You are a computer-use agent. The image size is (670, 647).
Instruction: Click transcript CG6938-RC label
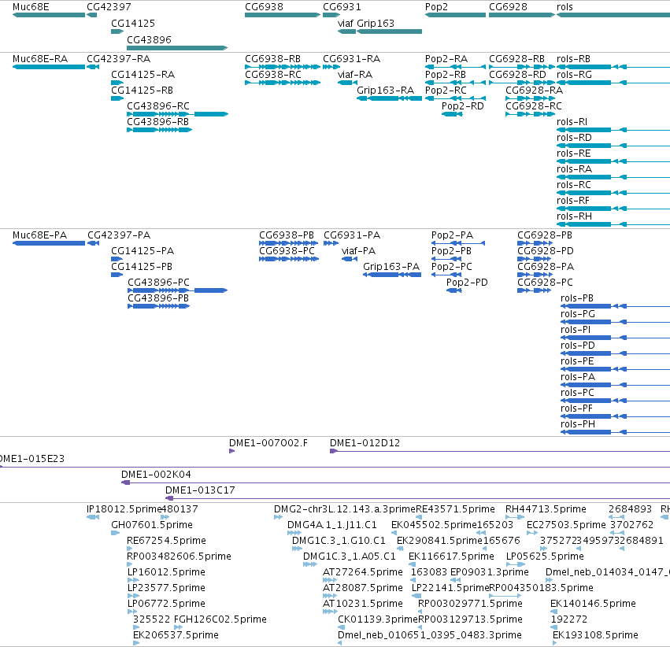pos(273,74)
